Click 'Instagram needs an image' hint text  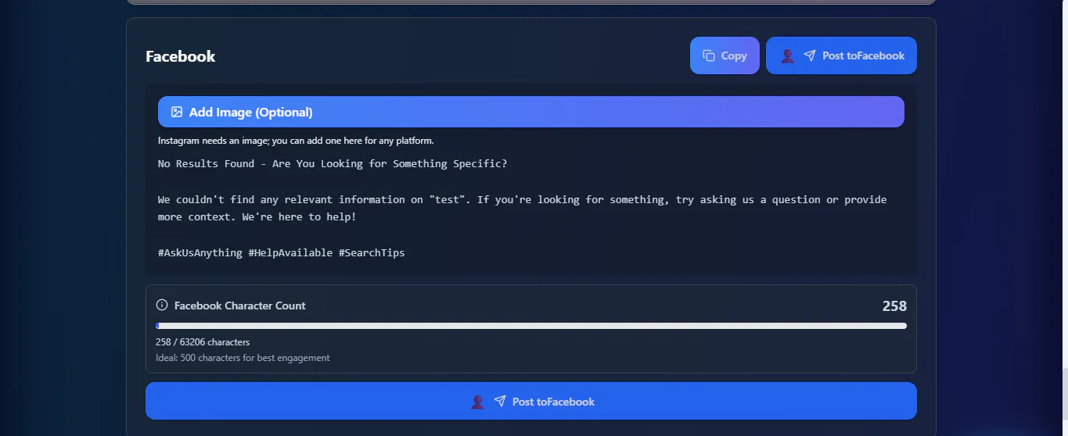point(296,141)
